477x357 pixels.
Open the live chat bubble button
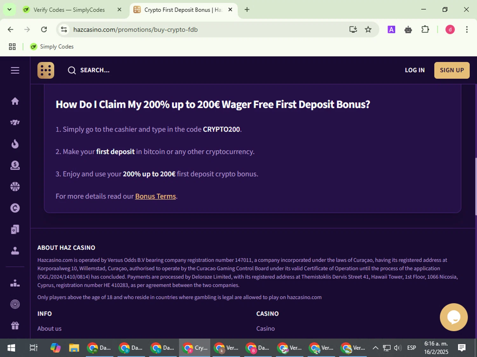click(x=454, y=317)
